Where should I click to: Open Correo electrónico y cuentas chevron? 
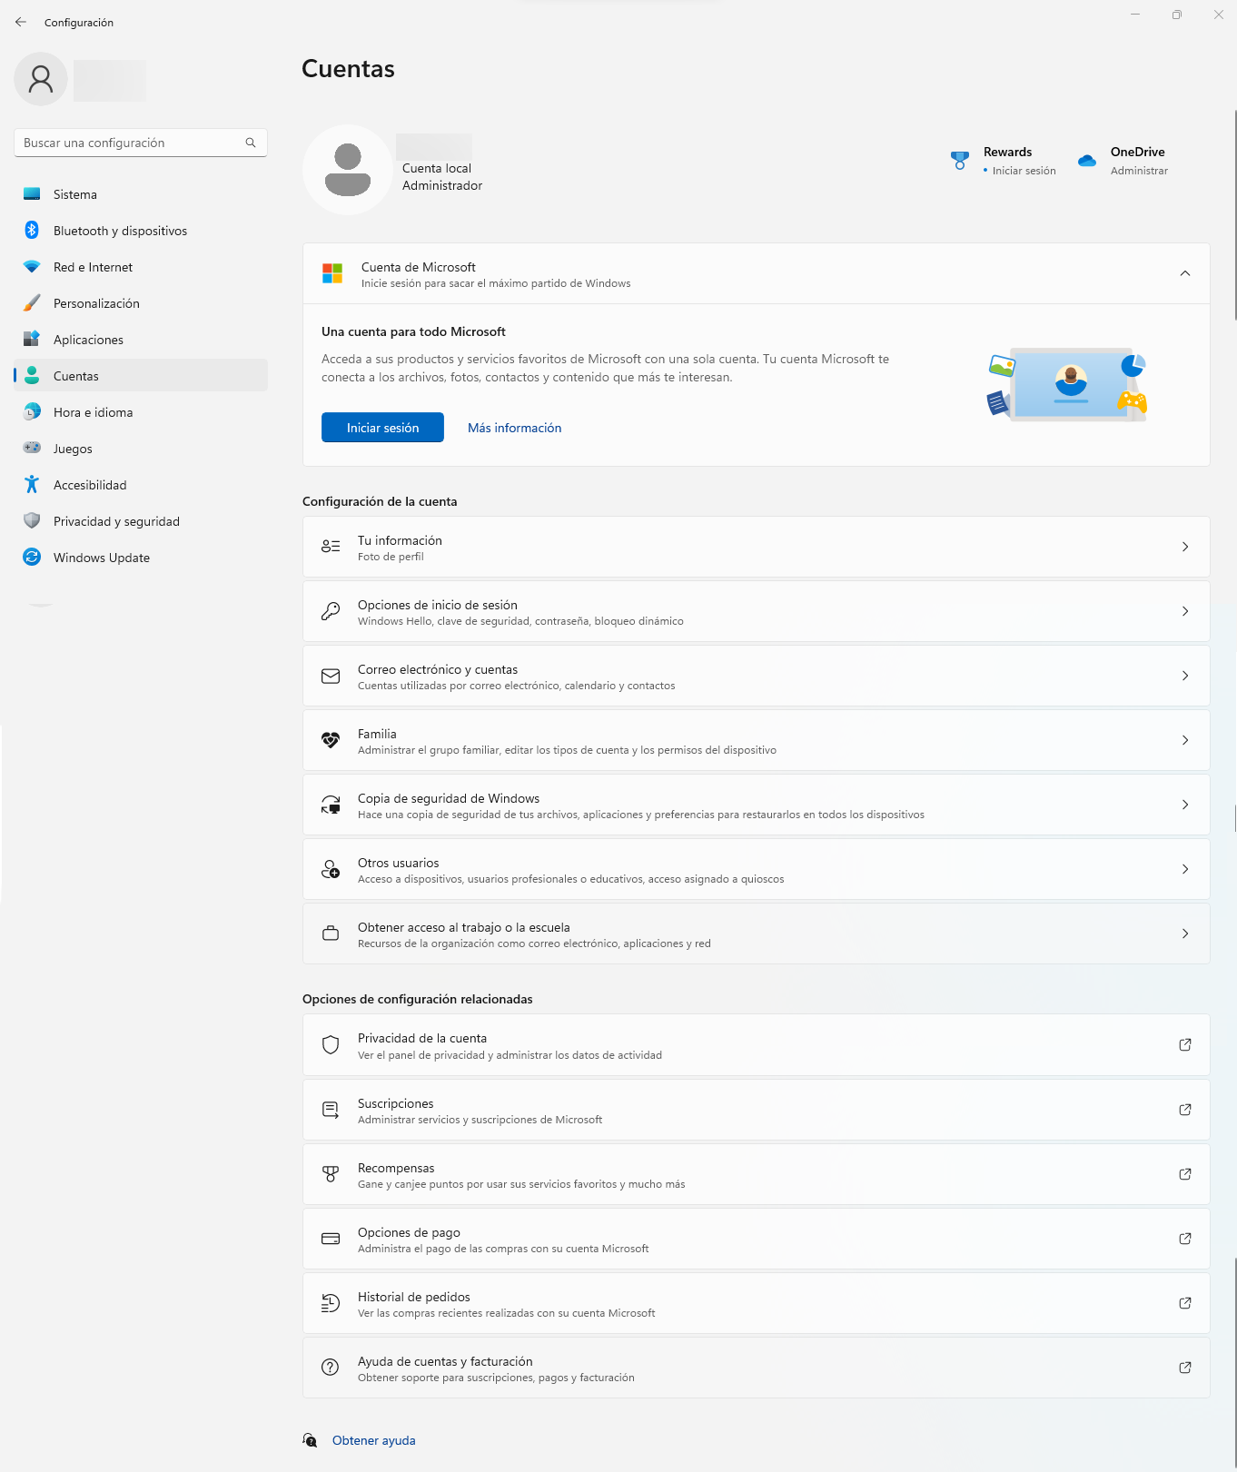point(1185,676)
